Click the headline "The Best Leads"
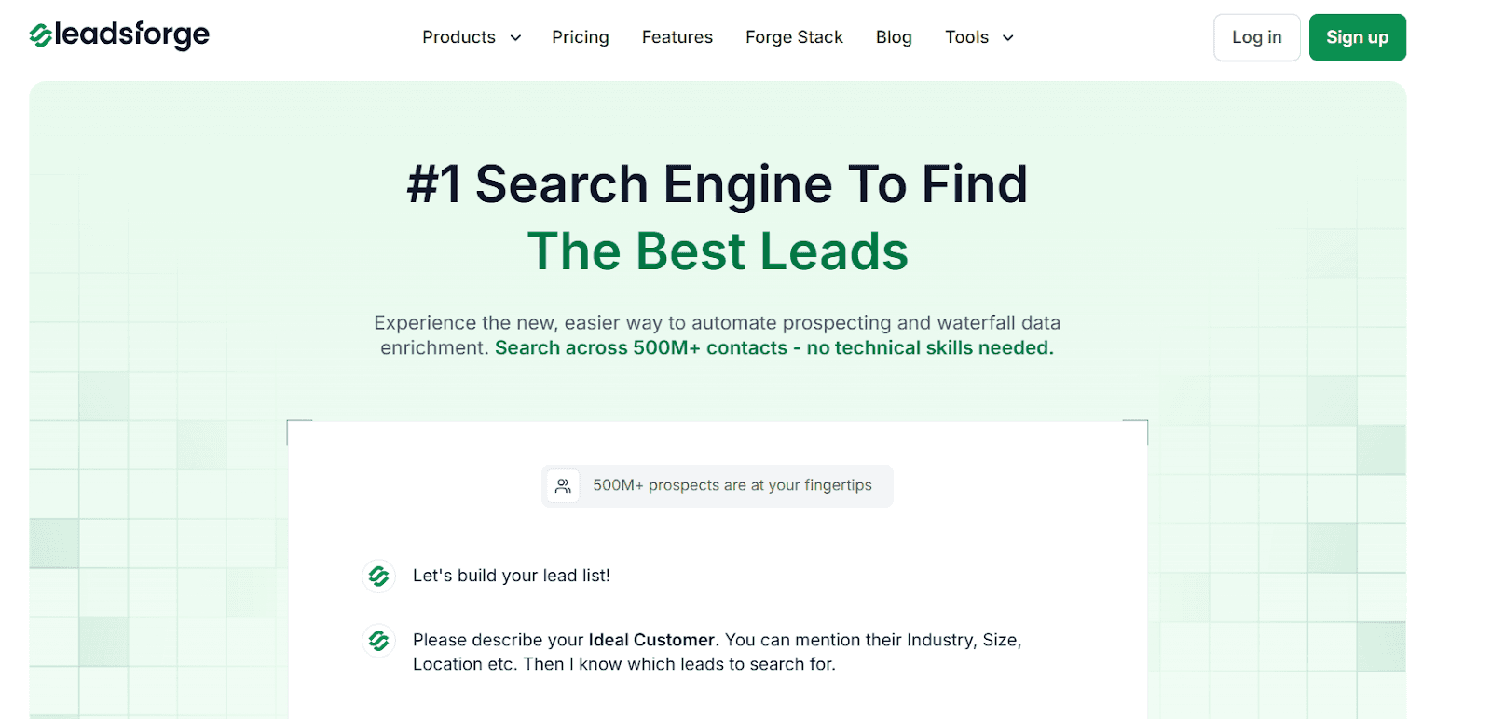 coord(717,250)
